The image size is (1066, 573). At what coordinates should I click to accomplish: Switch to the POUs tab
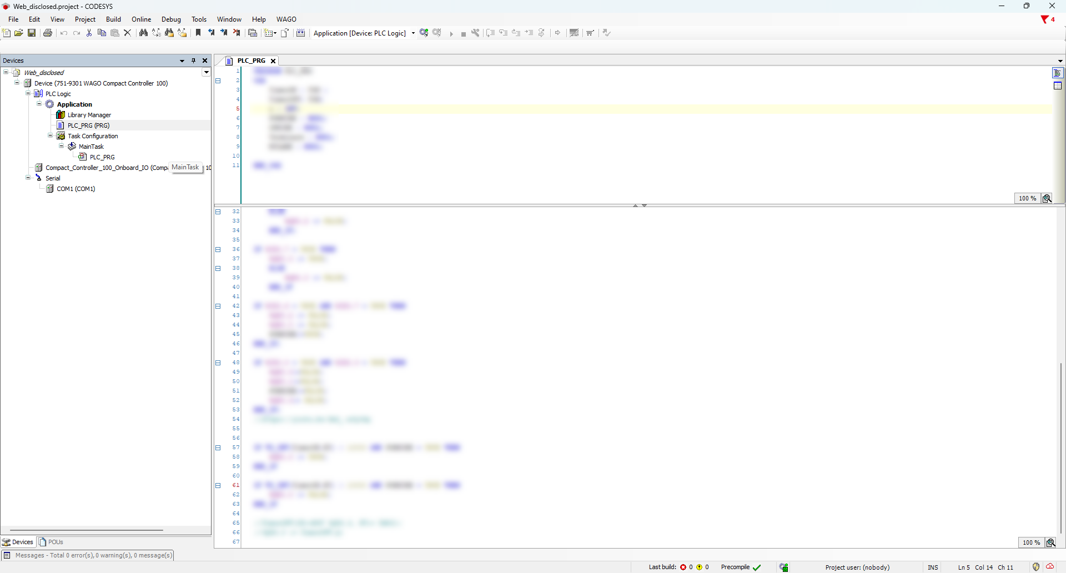point(51,542)
